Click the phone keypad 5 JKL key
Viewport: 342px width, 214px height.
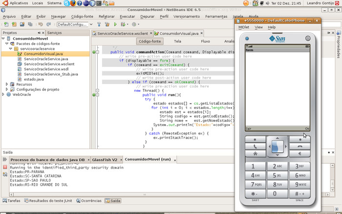[x=278, y=175]
